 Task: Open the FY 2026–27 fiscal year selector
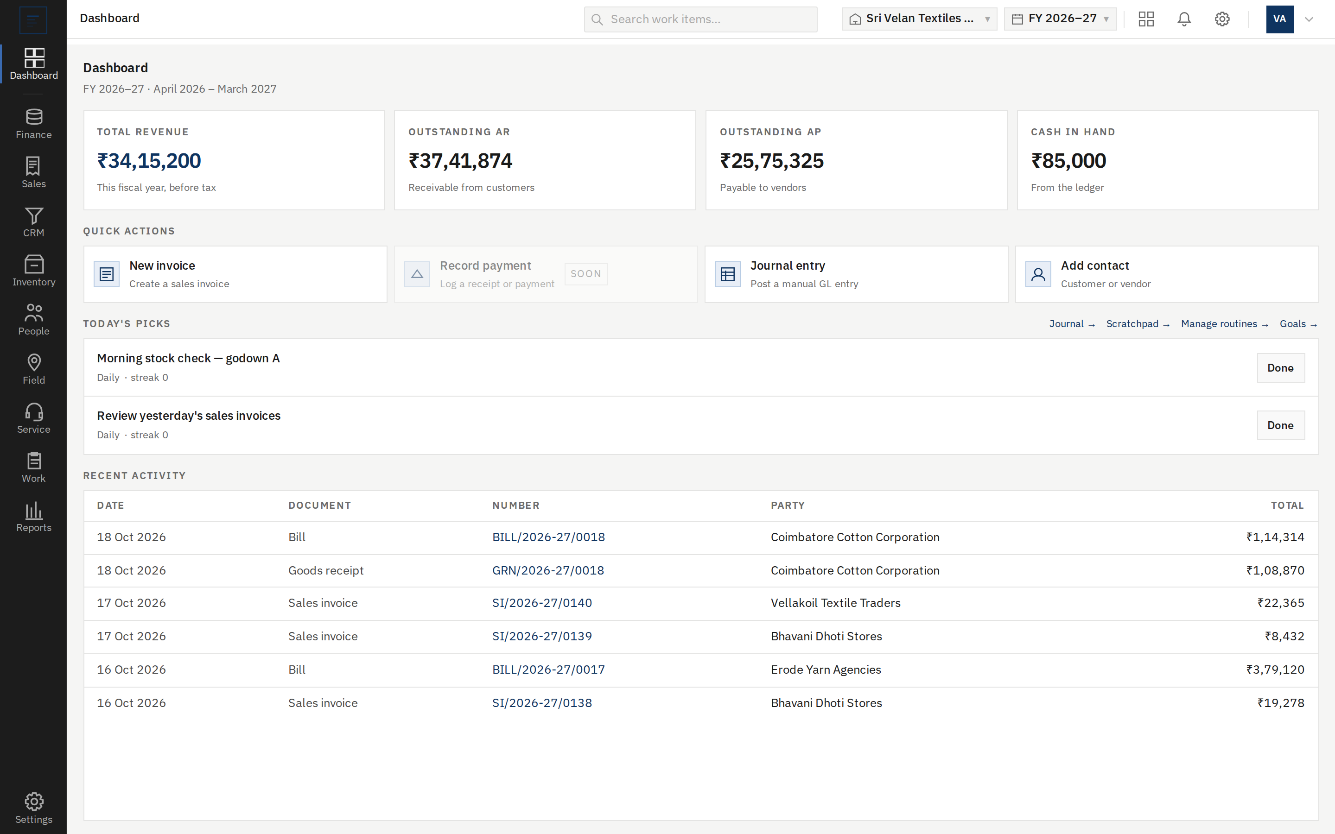click(1060, 19)
